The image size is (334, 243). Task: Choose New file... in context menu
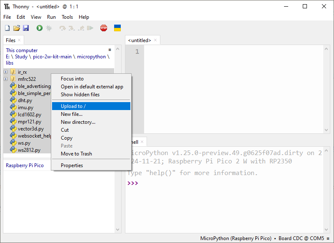pos(91,114)
